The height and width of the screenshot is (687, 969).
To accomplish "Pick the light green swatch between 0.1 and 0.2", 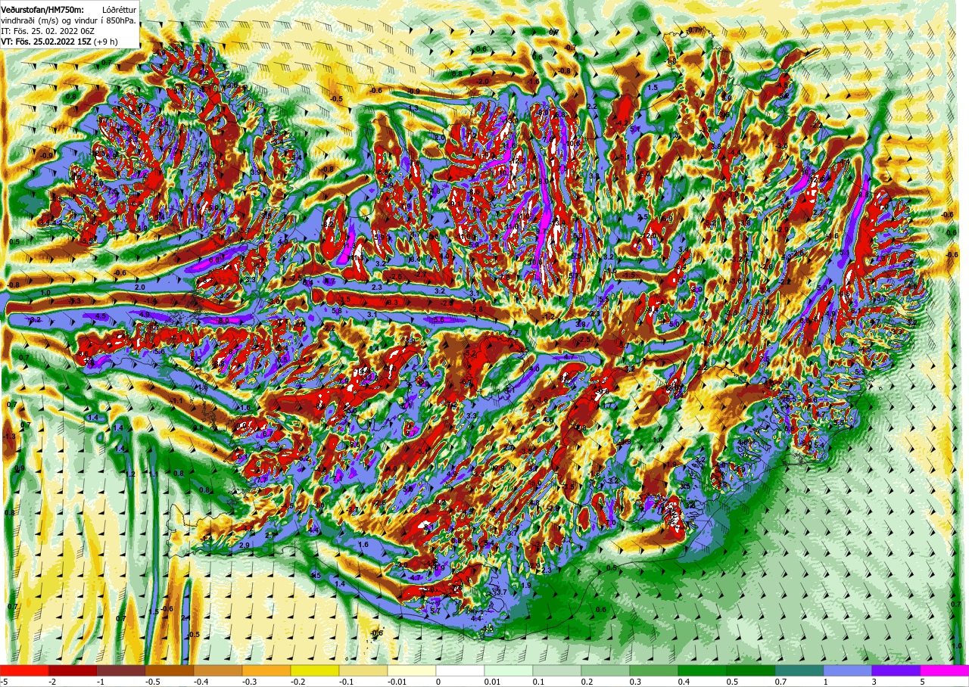I will 557,670.
